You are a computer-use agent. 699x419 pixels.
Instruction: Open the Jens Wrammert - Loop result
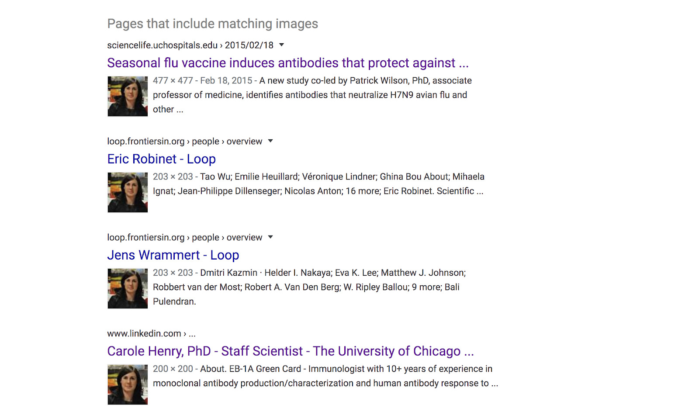click(173, 255)
